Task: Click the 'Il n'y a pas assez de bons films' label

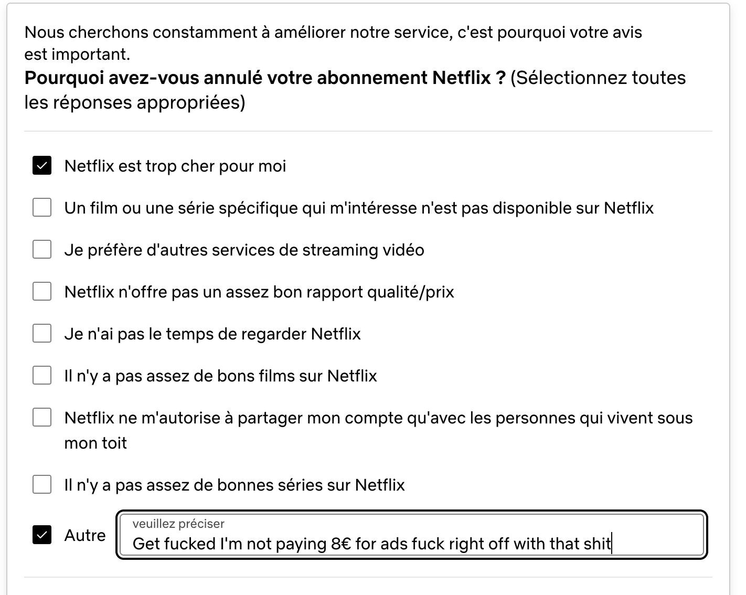Action: 220,376
